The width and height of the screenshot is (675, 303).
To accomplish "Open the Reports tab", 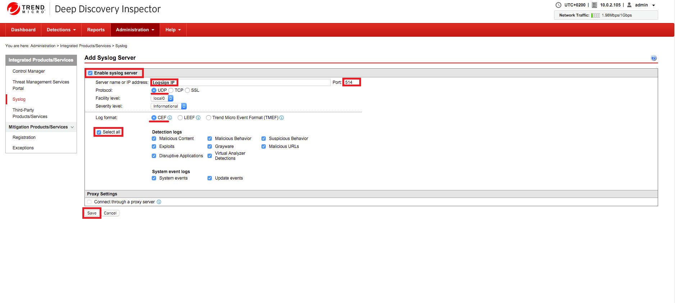I will point(96,30).
